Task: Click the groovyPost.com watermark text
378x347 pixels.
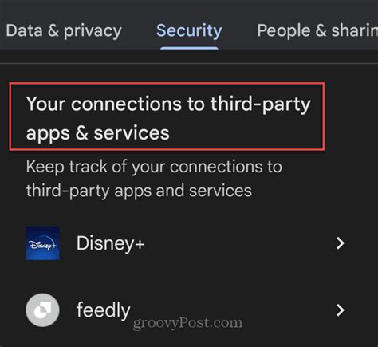Action: (x=187, y=323)
